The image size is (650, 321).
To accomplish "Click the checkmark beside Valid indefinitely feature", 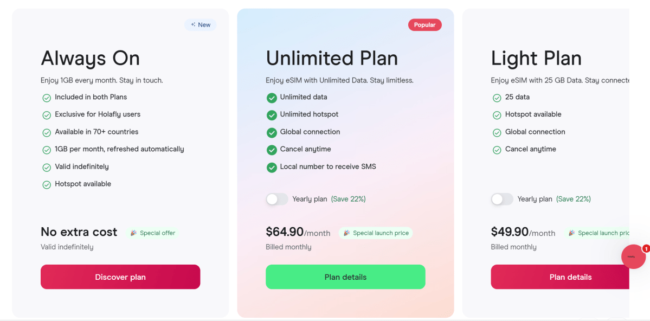I will point(47,167).
